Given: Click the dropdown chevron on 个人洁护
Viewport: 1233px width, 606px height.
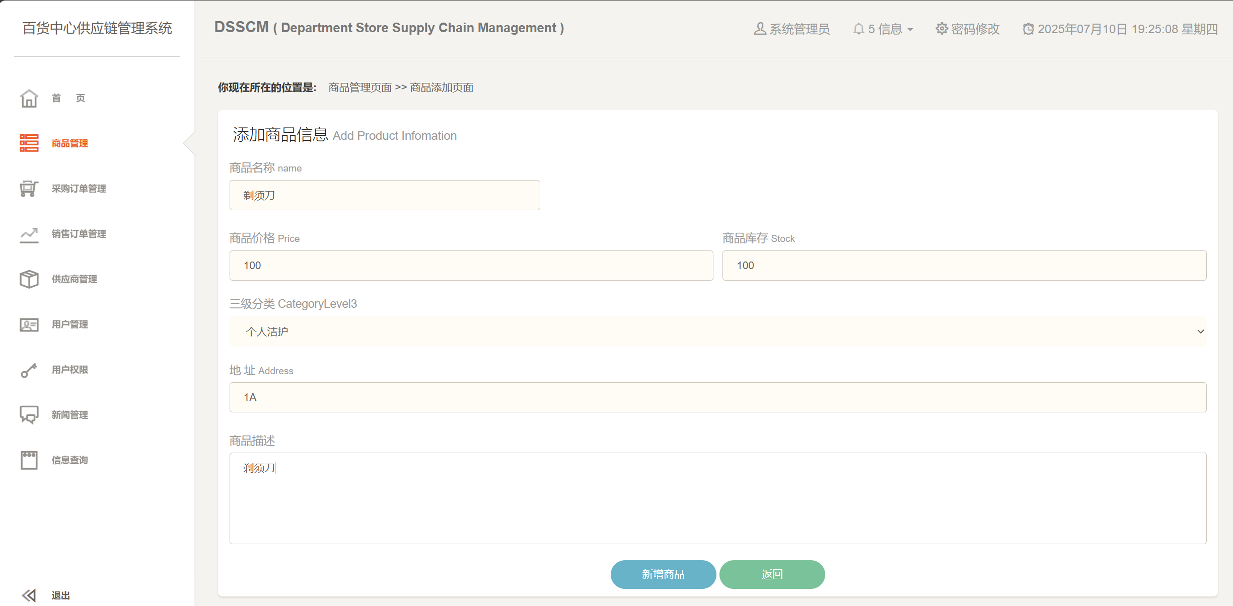Looking at the screenshot, I should [1200, 331].
